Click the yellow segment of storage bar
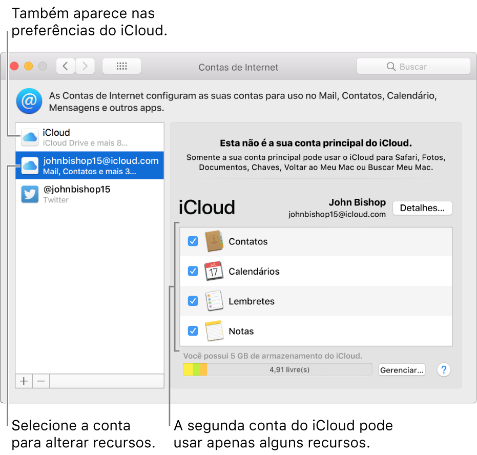This screenshot has width=477, height=455. tap(188, 369)
